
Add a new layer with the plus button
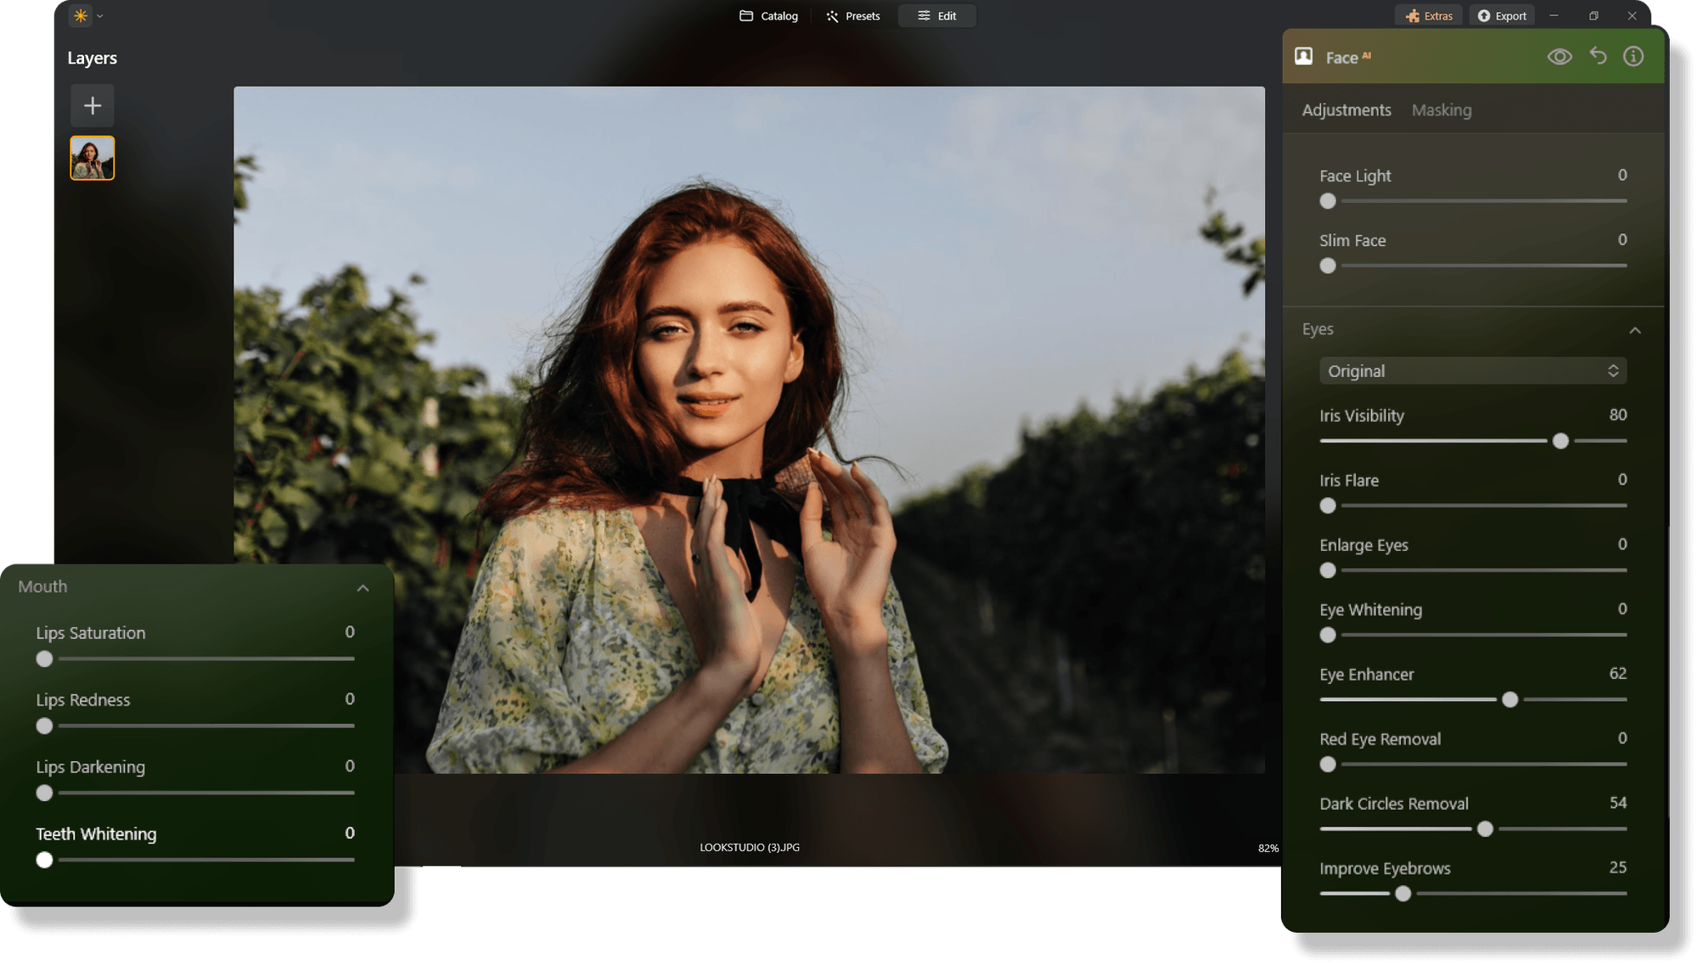point(92,105)
